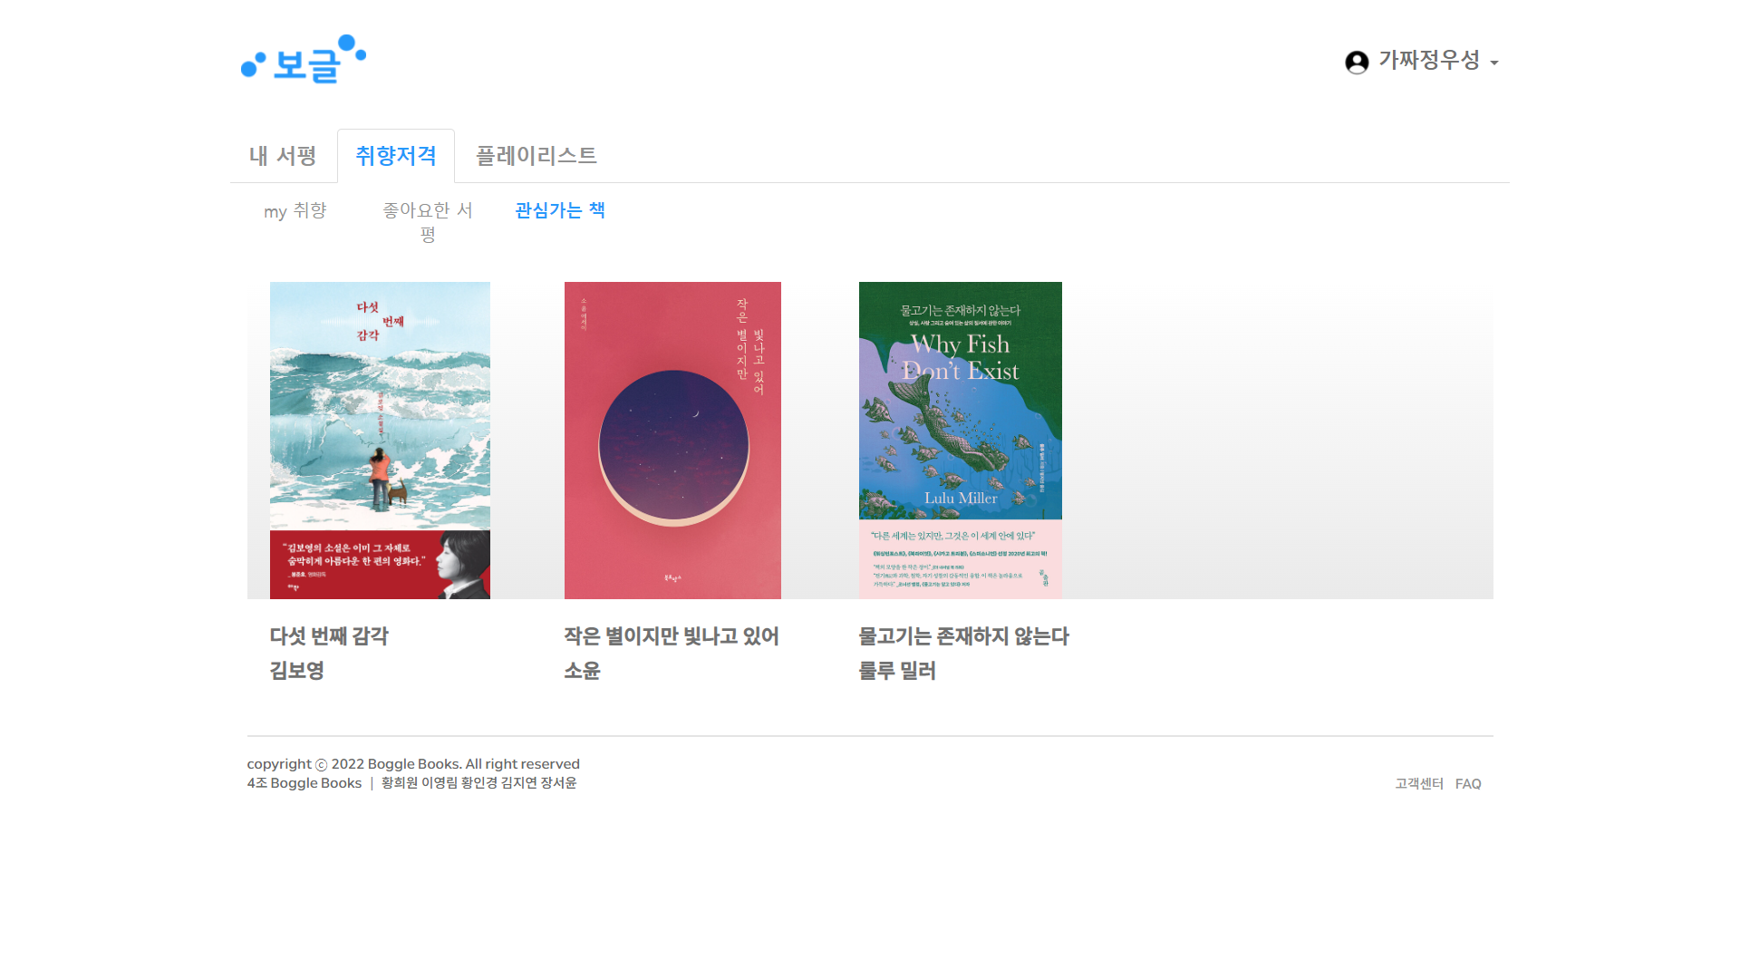
Task: Open the 플레이리스트 tab
Action: (536, 156)
